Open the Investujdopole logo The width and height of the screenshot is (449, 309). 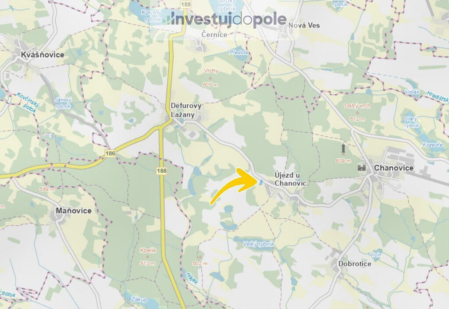pyautogui.click(x=225, y=19)
